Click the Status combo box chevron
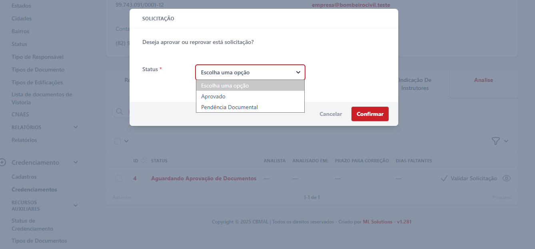Screen dimensions: 535x249 pyautogui.click(x=298, y=72)
